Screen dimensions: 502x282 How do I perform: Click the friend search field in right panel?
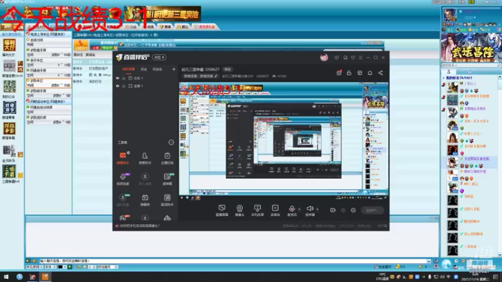click(x=471, y=65)
